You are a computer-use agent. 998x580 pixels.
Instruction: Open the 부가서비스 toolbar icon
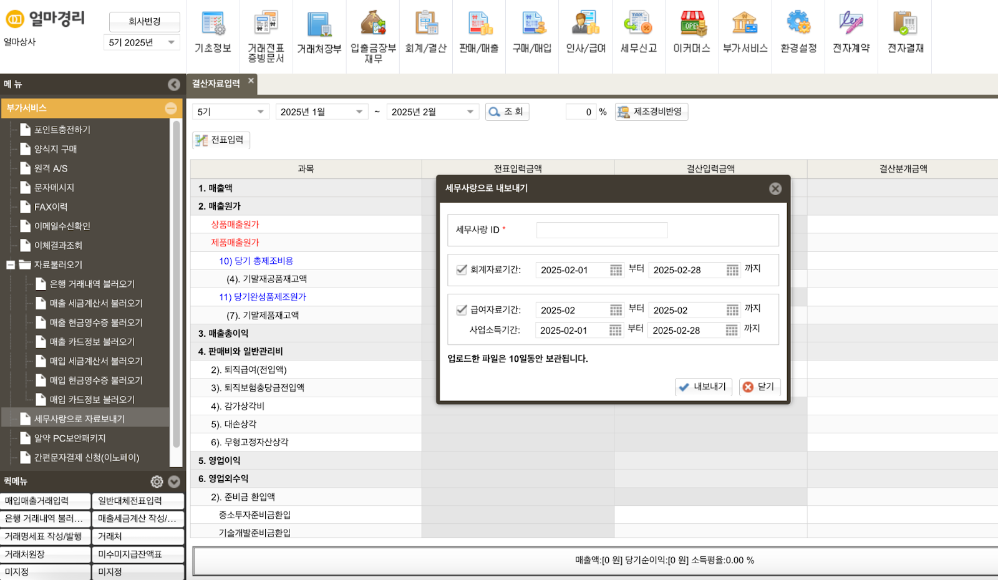point(745,32)
